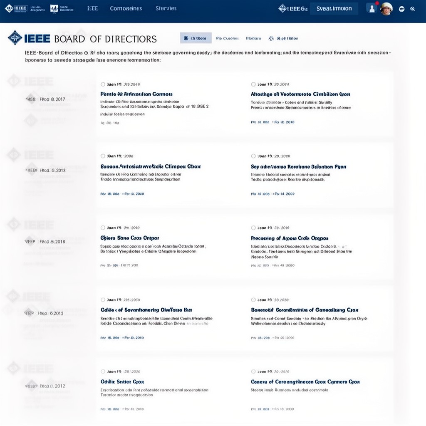Viewport: 426px width, 426px height.
Task: Click the blue footer link under Bomaon Climpex Cbox card
Action: [x=122, y=194]
